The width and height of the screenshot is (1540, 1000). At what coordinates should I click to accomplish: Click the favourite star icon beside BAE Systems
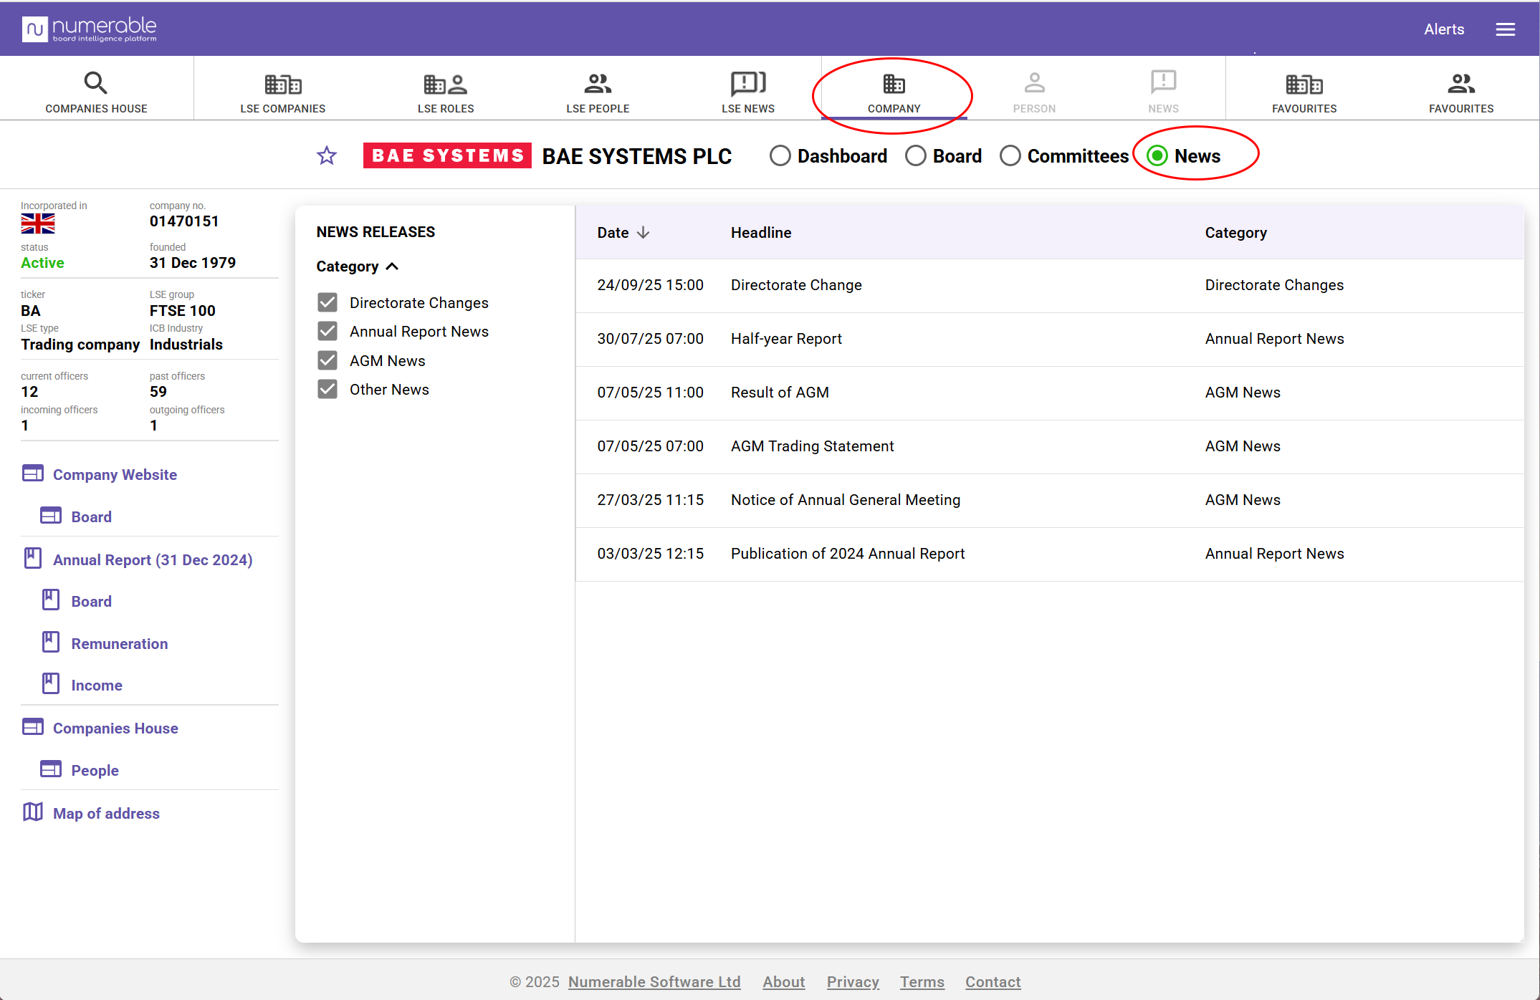click(x=327, y=155)
